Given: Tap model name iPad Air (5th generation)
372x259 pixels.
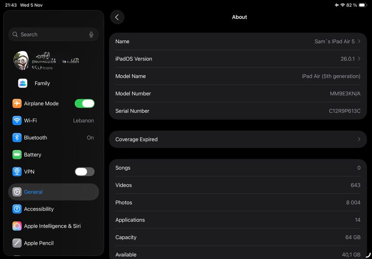Looking at the screenshot, I should [x=331, y=76].
